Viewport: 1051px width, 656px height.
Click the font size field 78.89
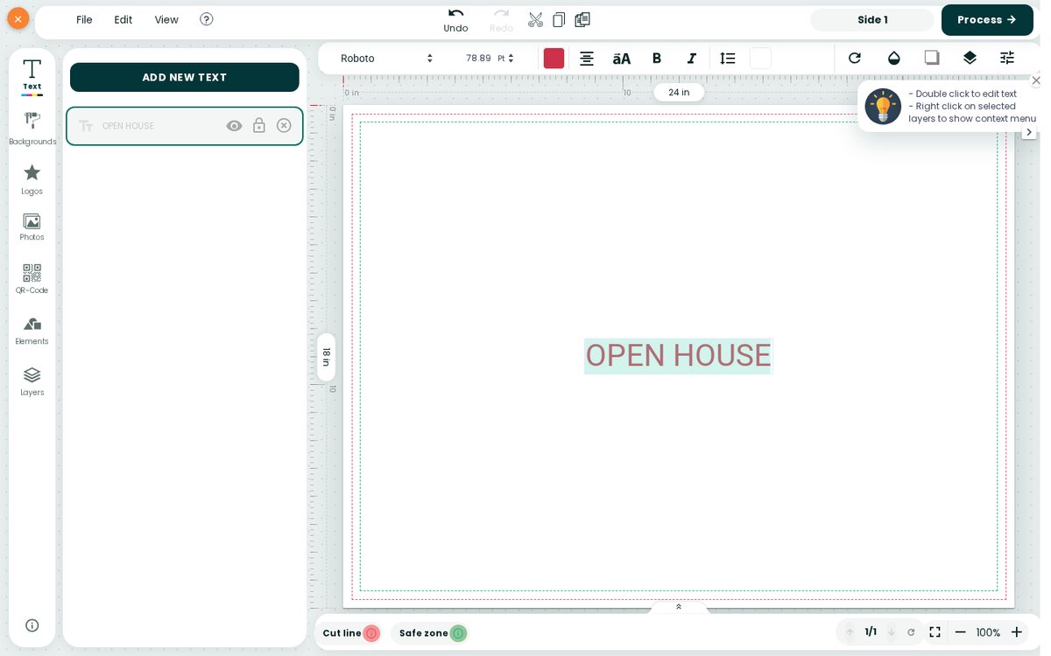click(477, 59)
